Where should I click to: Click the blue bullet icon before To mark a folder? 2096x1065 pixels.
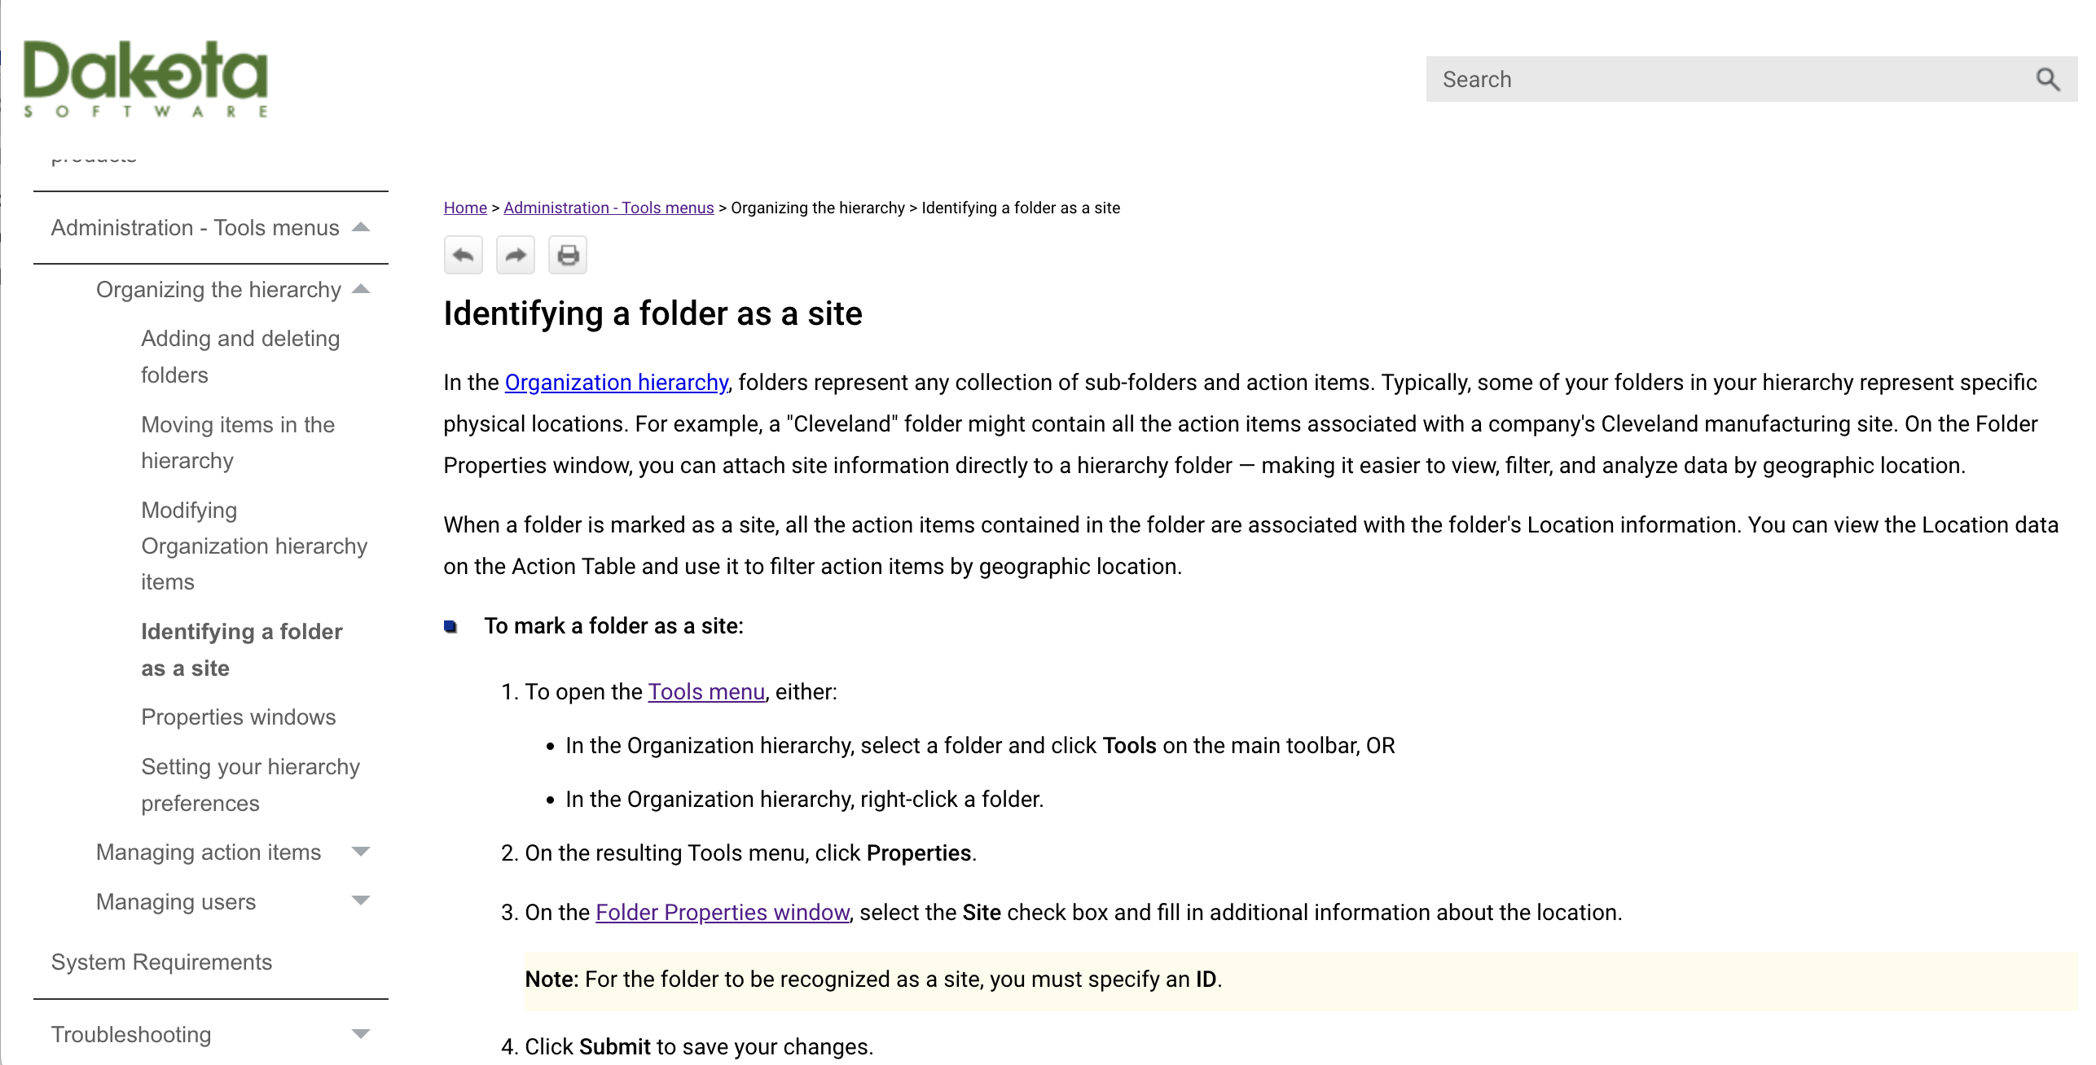450,626
